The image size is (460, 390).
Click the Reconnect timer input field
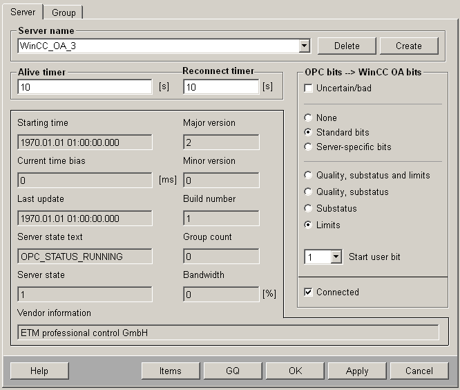(x=221, y=87)
